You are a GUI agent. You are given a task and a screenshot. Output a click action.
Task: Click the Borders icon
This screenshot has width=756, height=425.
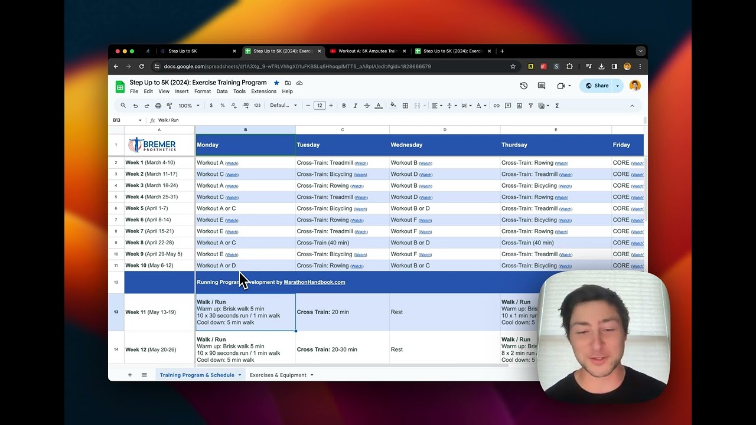(405, 106)
